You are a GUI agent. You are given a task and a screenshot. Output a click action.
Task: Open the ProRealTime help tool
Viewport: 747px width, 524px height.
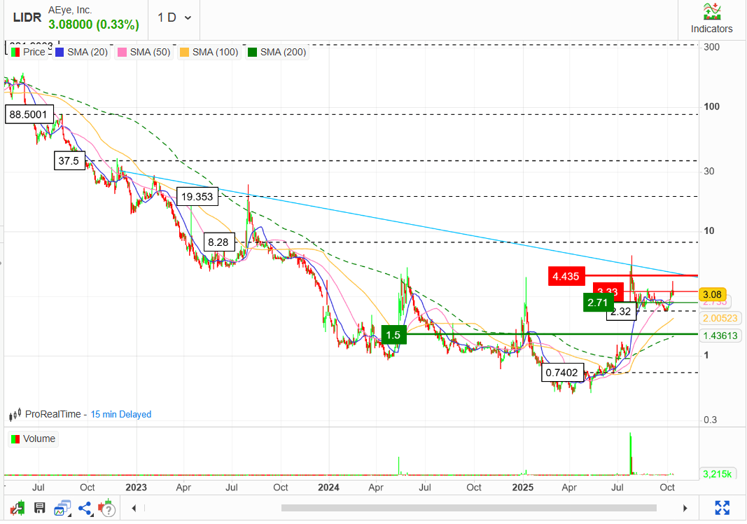tap(105, 509)
